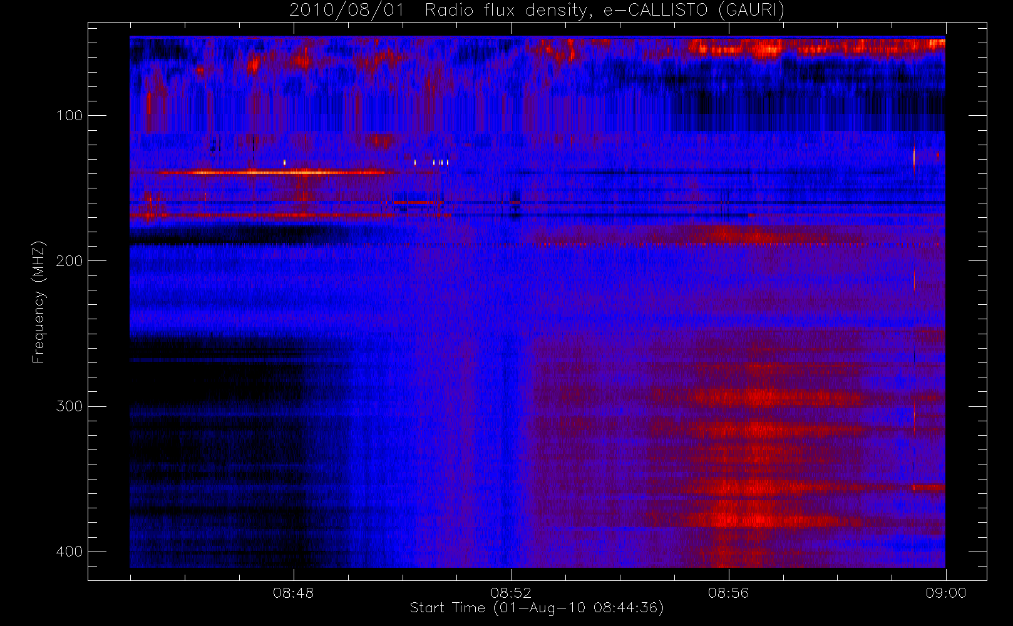Click the 'Start Time (01-Aug-10 08:44:36)' label
Screen dimensions: 1013x626
pos(537,608)
